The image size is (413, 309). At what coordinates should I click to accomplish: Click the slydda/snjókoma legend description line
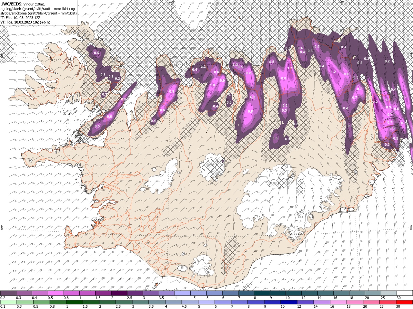pos(38,13)
